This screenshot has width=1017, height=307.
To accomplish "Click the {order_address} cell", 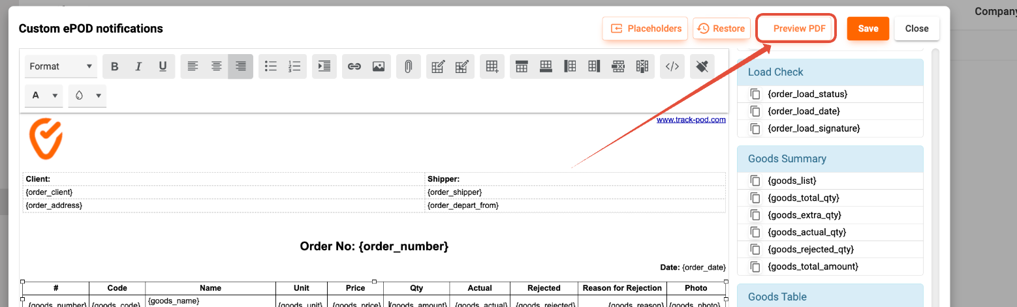I will click(x=224, y=205).
